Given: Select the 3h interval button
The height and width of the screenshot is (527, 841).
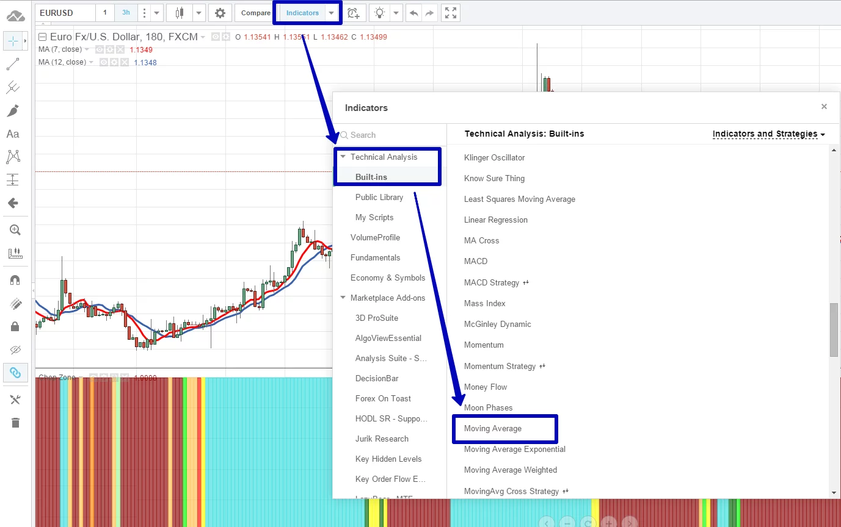Looking at the screenshot, I should (x=126, y=13).
